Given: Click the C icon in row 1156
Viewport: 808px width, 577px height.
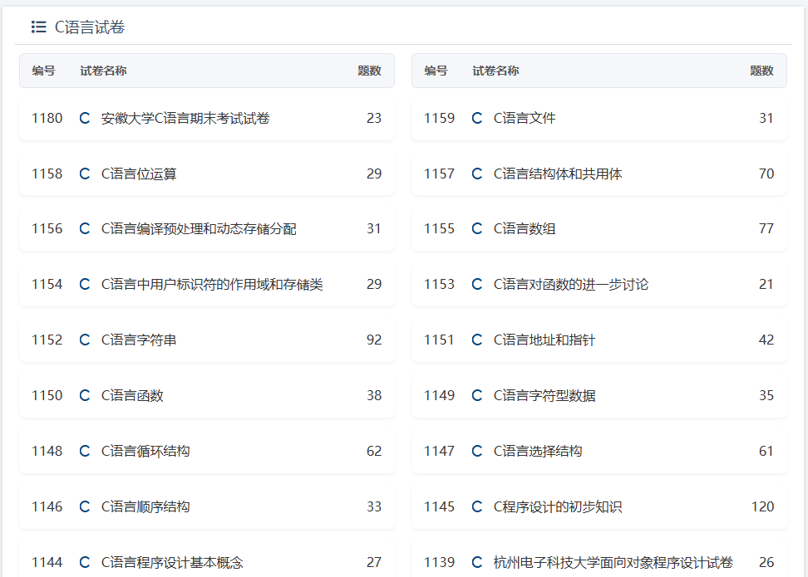Looking at the screenshot, I should [x=85, y=228].
